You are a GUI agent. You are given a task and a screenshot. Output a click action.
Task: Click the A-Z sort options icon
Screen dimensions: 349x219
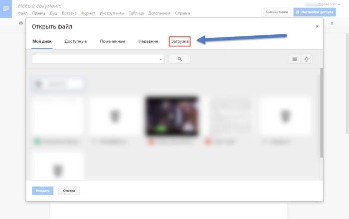click(x=307, y=59)
